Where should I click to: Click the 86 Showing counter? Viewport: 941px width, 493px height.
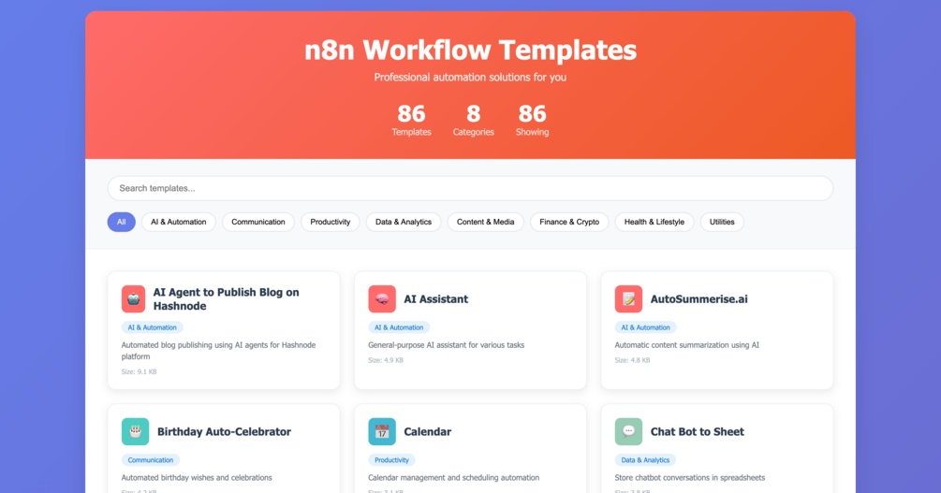tap(533, 120)
